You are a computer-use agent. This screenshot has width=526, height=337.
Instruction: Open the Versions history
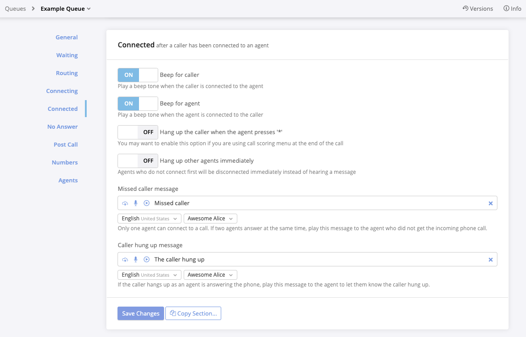478,8
